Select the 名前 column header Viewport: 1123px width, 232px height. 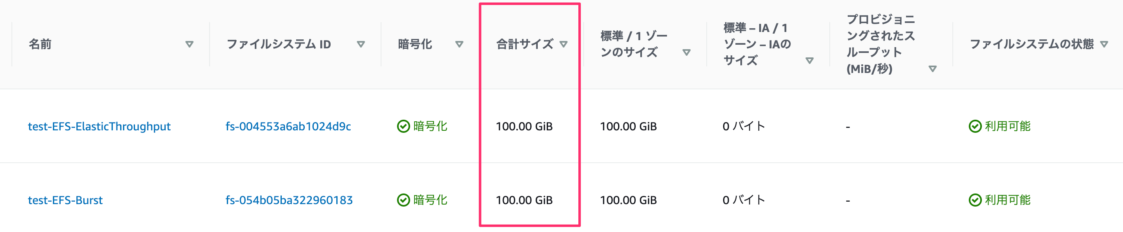[40, 44]
